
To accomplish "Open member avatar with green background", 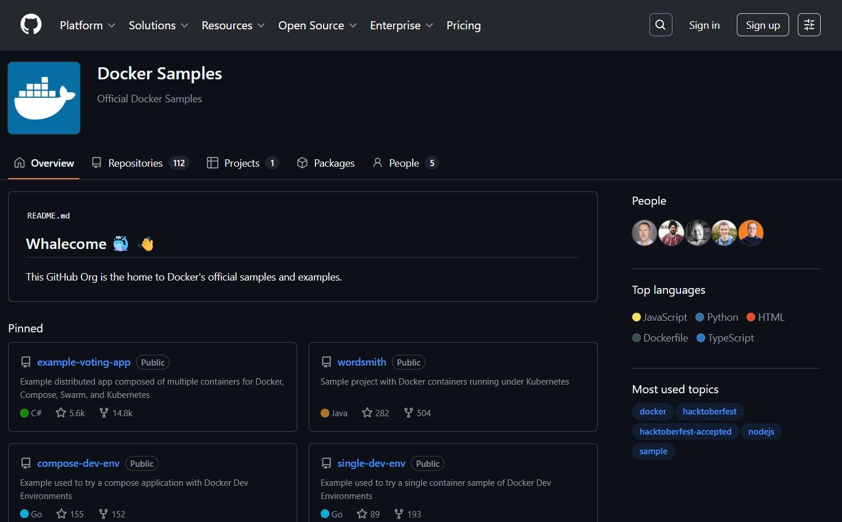I will click(x=724, y=233).
